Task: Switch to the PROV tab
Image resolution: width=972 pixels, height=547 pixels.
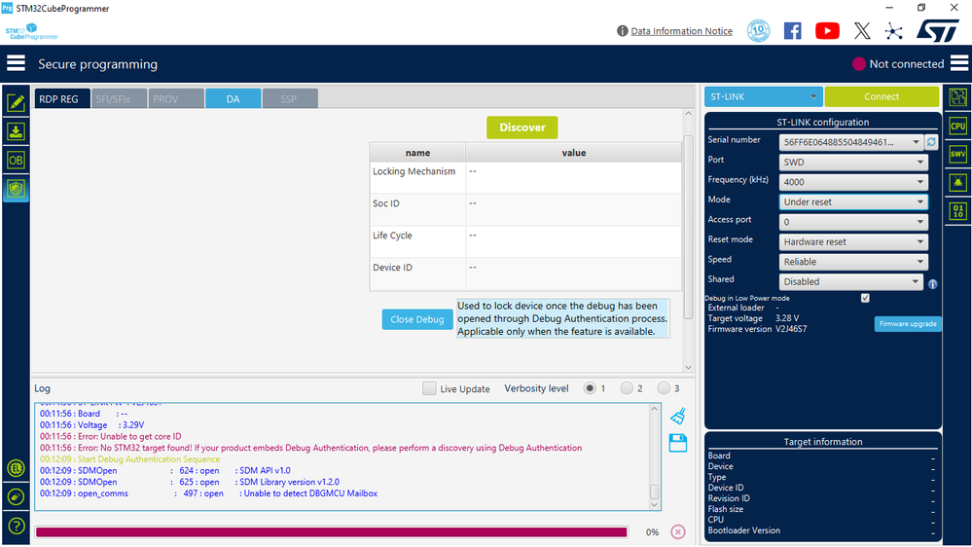Action: tap(176, 98)
